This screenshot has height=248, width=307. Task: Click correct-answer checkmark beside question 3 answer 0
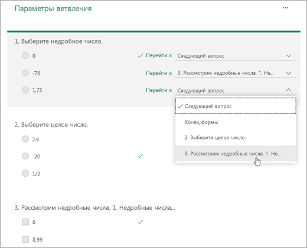[x=141, y=222]
